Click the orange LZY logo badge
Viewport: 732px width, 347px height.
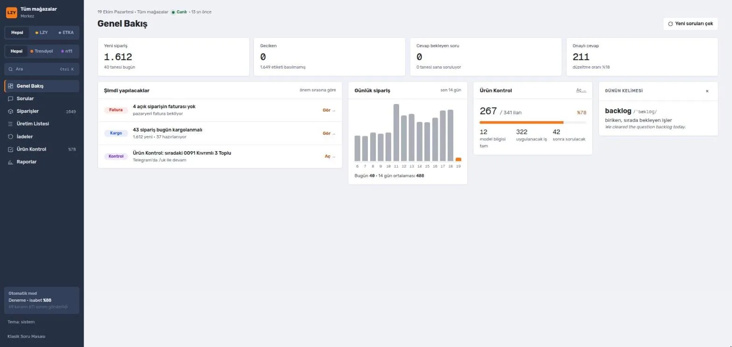(x=12, y=13)
